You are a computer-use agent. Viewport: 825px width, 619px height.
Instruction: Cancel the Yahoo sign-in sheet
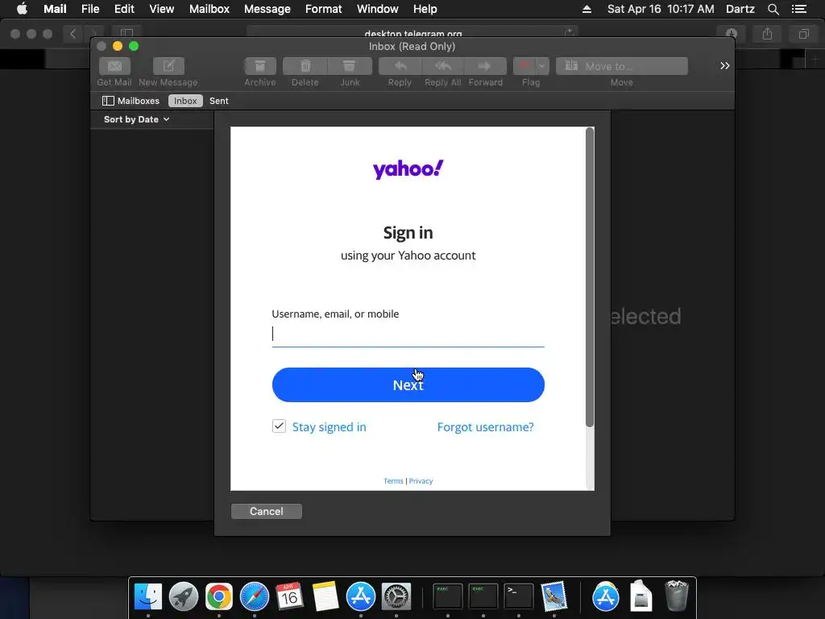click(x=266, y=511)
